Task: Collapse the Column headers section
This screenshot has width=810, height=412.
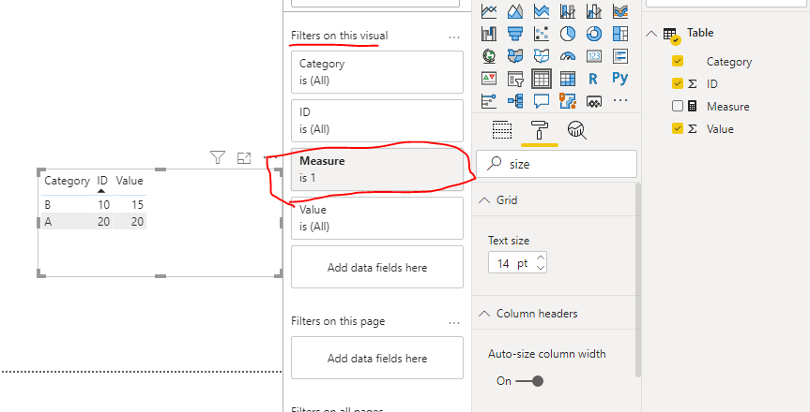Action: [484, 314]
